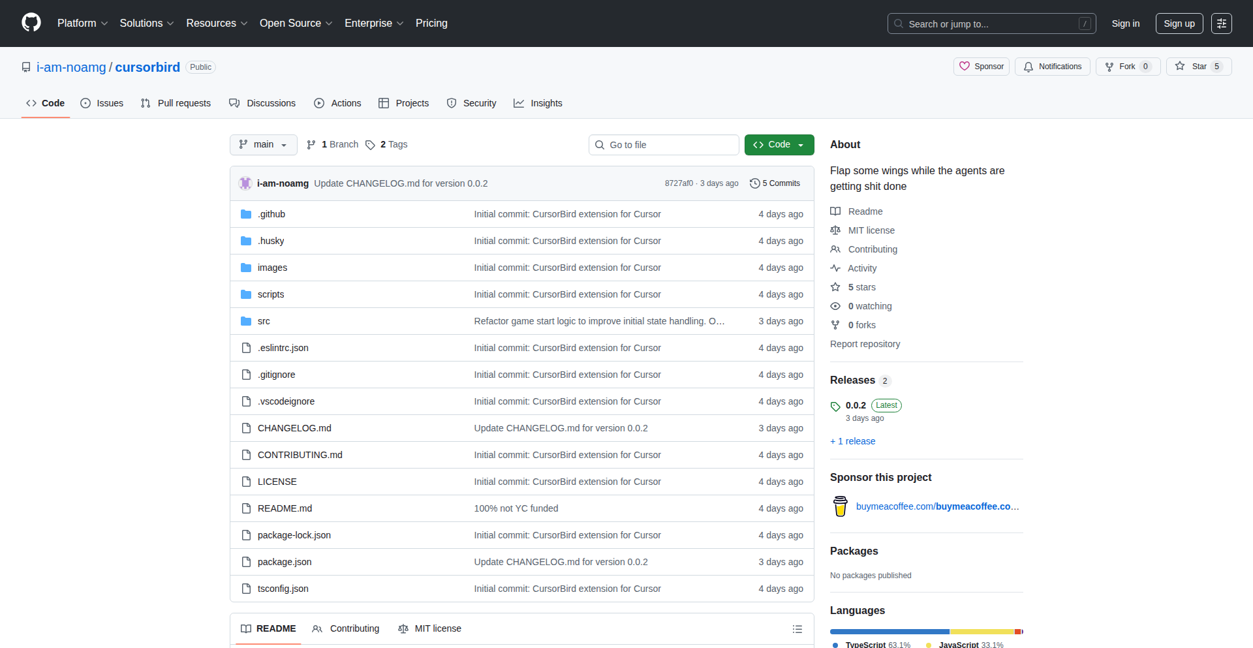Image resolution: width=1253 pixels, height=648 pixels.
Task: Open the command palette icon in header
Action: [x=1221, y=23]
